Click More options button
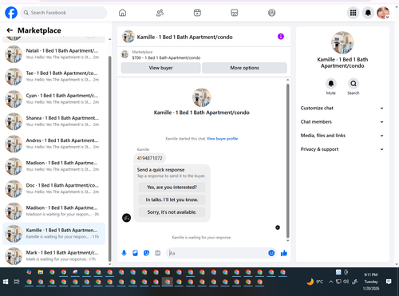Viewport: 399px width, 296px height. point(244,68)
